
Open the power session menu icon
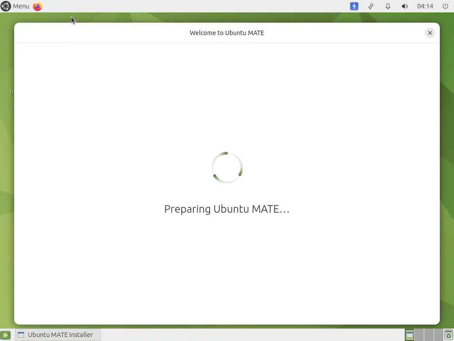click(x=445, y=6)
